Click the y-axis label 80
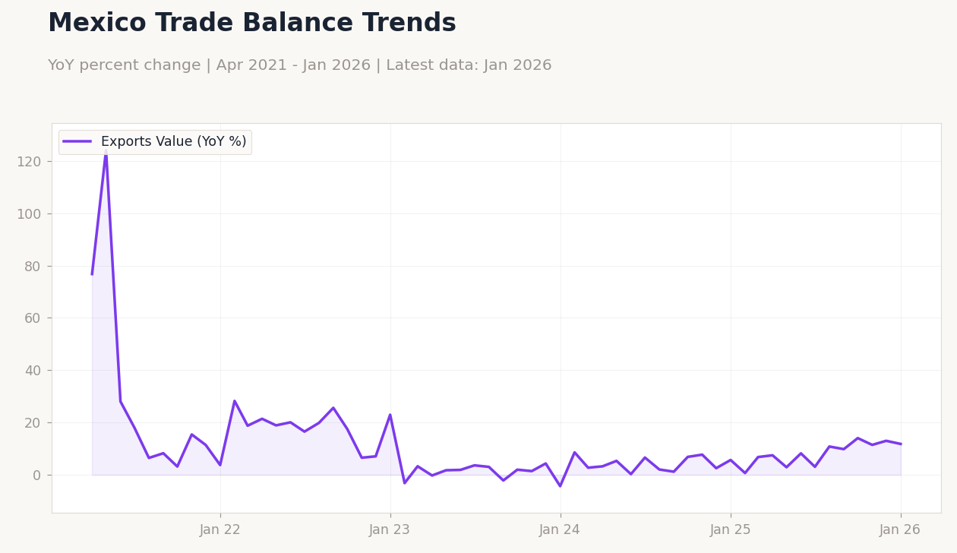957x553 pixels. [33, 267]
